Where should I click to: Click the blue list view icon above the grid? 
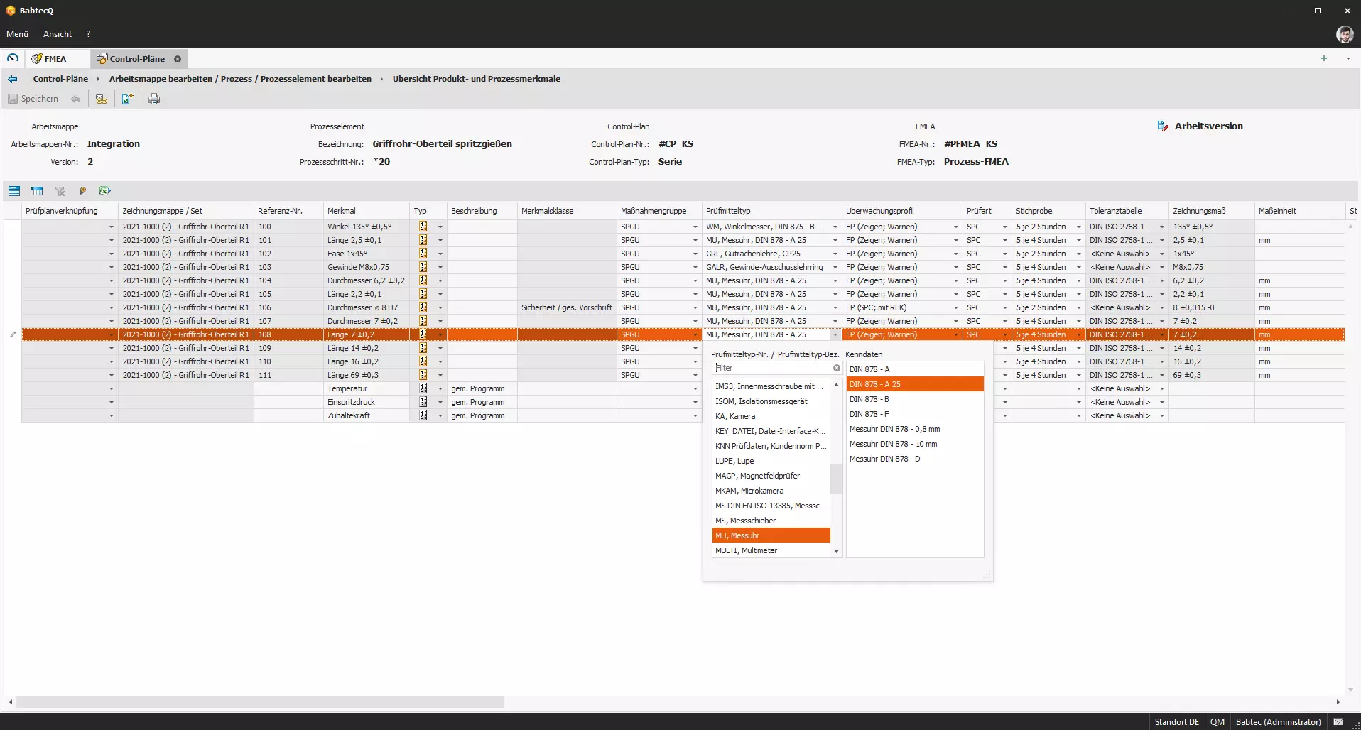click(x=14, y=191)
